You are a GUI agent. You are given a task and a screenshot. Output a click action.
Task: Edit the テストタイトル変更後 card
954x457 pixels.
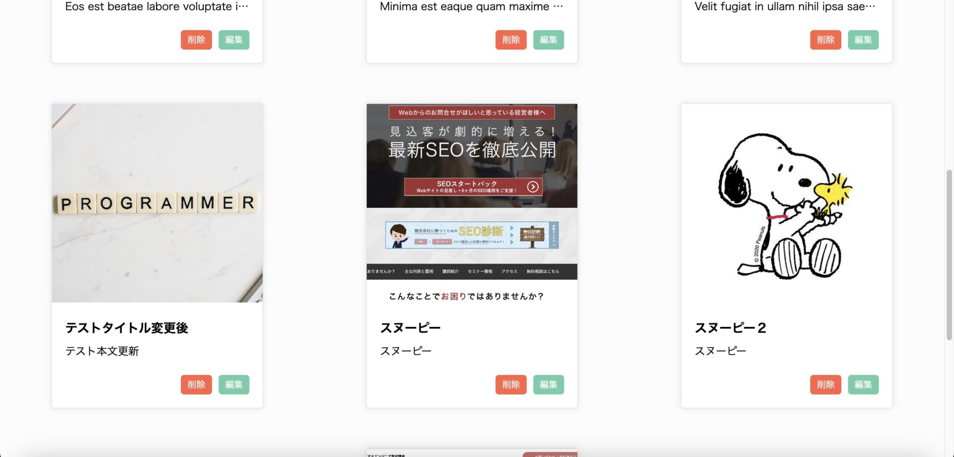pos(234,385)
